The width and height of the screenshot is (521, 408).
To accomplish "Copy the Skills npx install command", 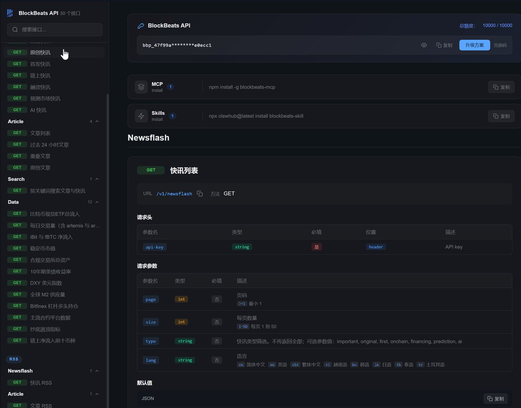I will [501, 116].
